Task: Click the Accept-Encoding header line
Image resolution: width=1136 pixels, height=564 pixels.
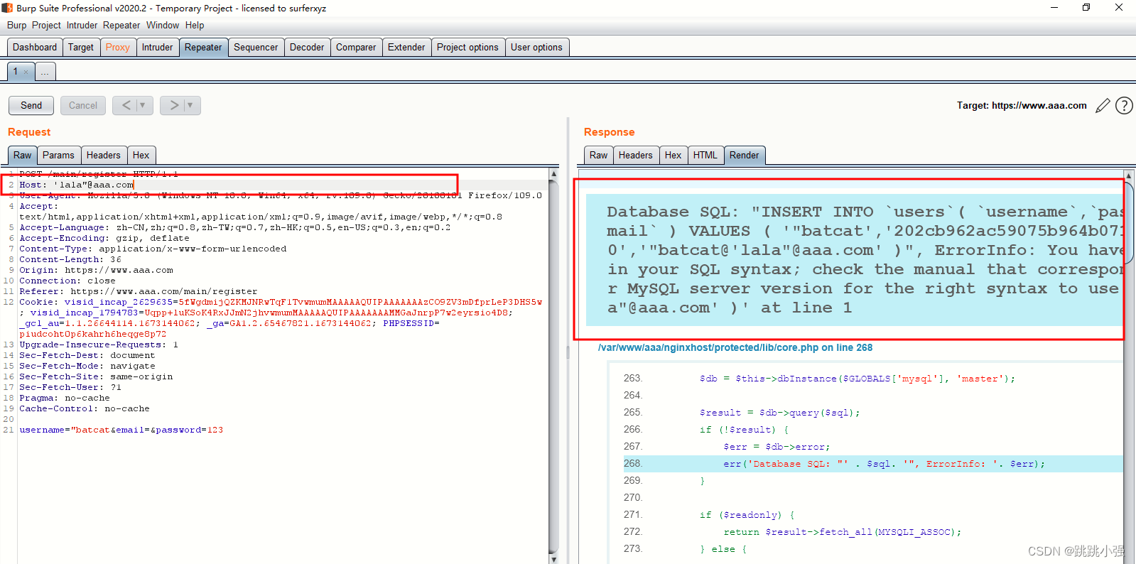Action: click(x=104, y=238)
